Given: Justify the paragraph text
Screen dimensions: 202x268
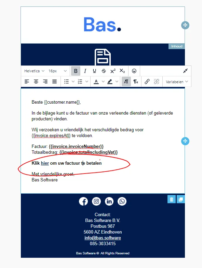Looking at the screenshot, I should 54,82.
